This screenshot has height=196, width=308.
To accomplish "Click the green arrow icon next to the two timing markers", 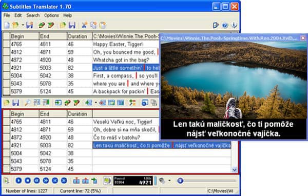I will pos(94,181).
